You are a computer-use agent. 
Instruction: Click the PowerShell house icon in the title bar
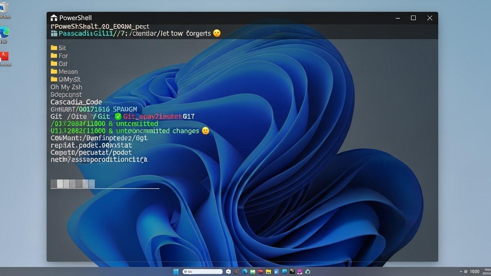[53, 17]
